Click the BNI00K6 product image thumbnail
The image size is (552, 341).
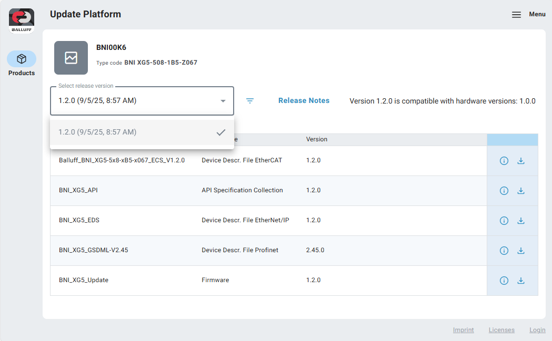pos(71,58)
